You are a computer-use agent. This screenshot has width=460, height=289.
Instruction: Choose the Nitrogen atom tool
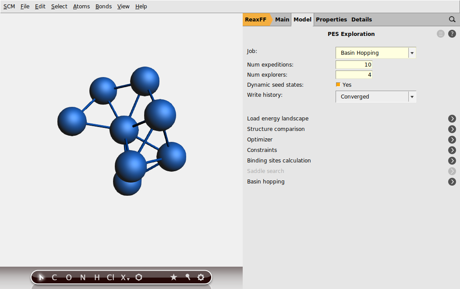(83, 277)
